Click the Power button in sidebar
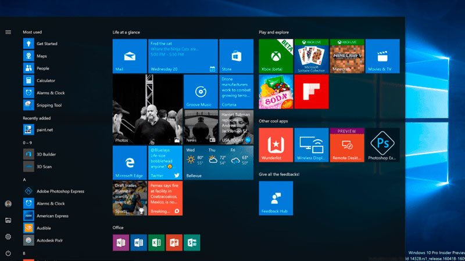The width and height of the screenshot is (465, 261). [8, 253]
